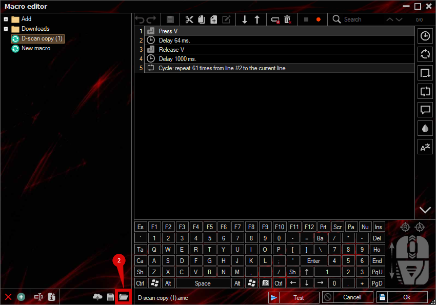Screen dimensions: 436x305
Task: Click the cloud upload icon
Action: click(x=97, y=297)
